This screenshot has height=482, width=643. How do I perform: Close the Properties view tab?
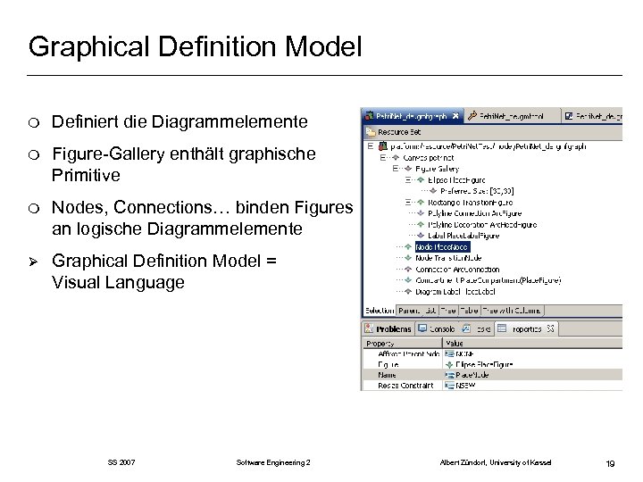tap(551, 328)
